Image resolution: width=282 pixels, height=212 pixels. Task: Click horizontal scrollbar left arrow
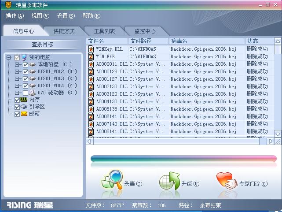coord(90,141)
